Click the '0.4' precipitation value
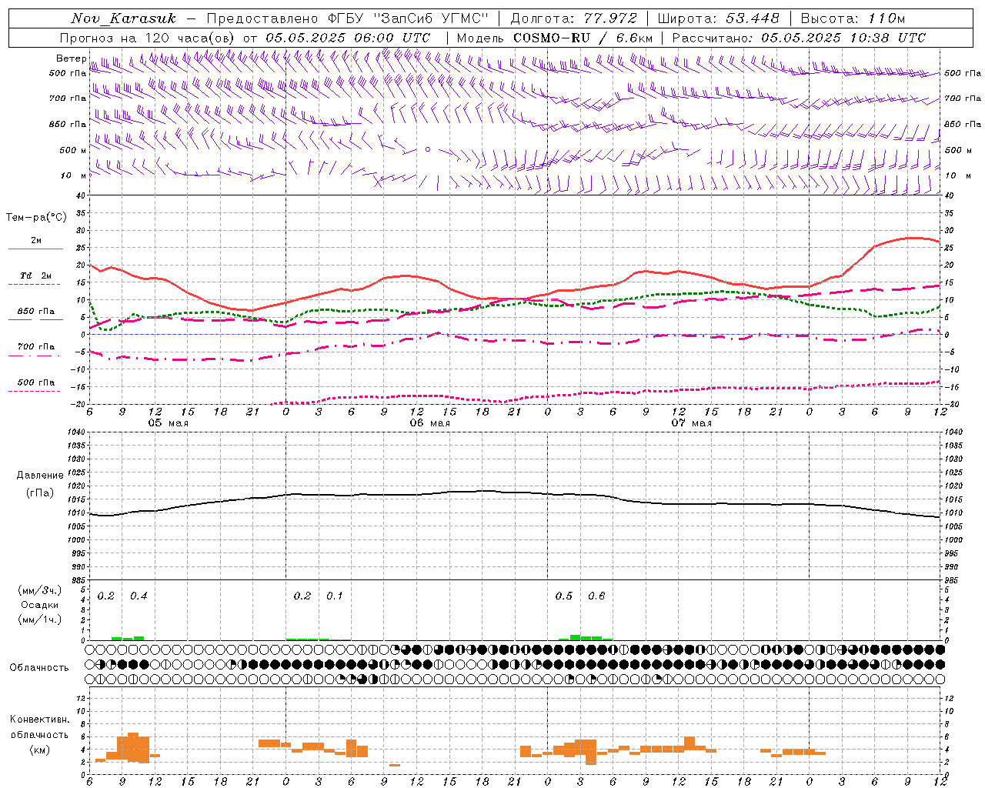 pos(139,596)
